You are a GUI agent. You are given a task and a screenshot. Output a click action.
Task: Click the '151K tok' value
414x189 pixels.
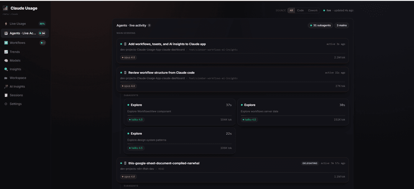(x=339, y=120)
